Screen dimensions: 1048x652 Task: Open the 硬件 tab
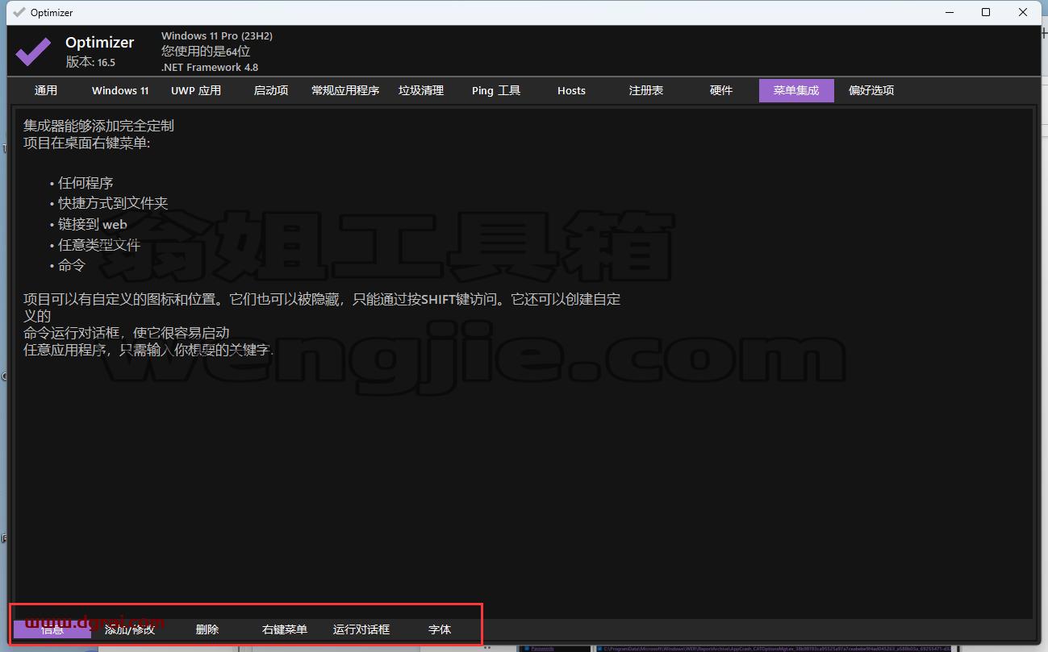(x=721, y=90)
